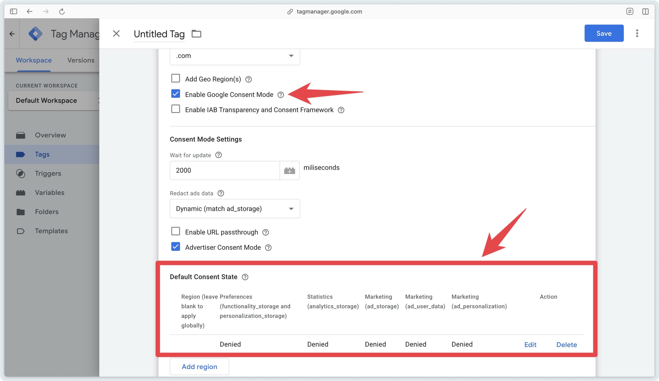Open help for Enable Google Consent Mode
This screenshot has height=381, width=659.
click(x=281, y=95)
